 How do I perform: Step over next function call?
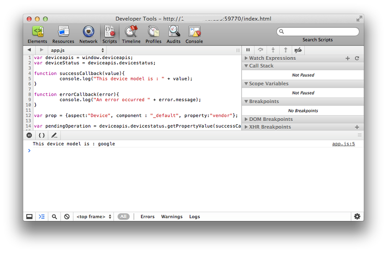(x=260, y=50)
